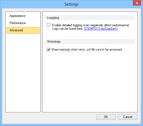Click the Settings title bar text
Viewport: 143px width, 126px height.
point(71,4)
